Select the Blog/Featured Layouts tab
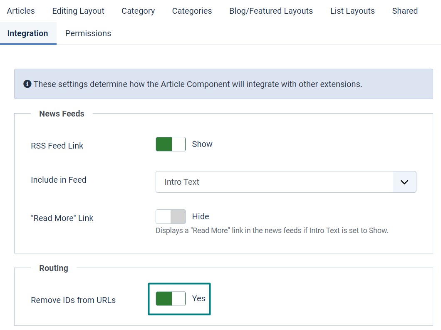Image resolution: width=441 pixels, height=330 pixels. (x=271, y=11)
